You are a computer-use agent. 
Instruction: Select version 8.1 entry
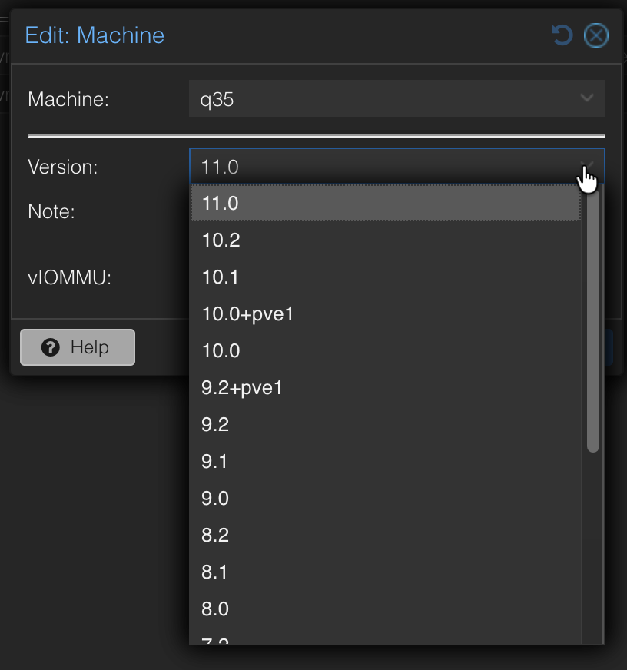[x=386, y=572]
